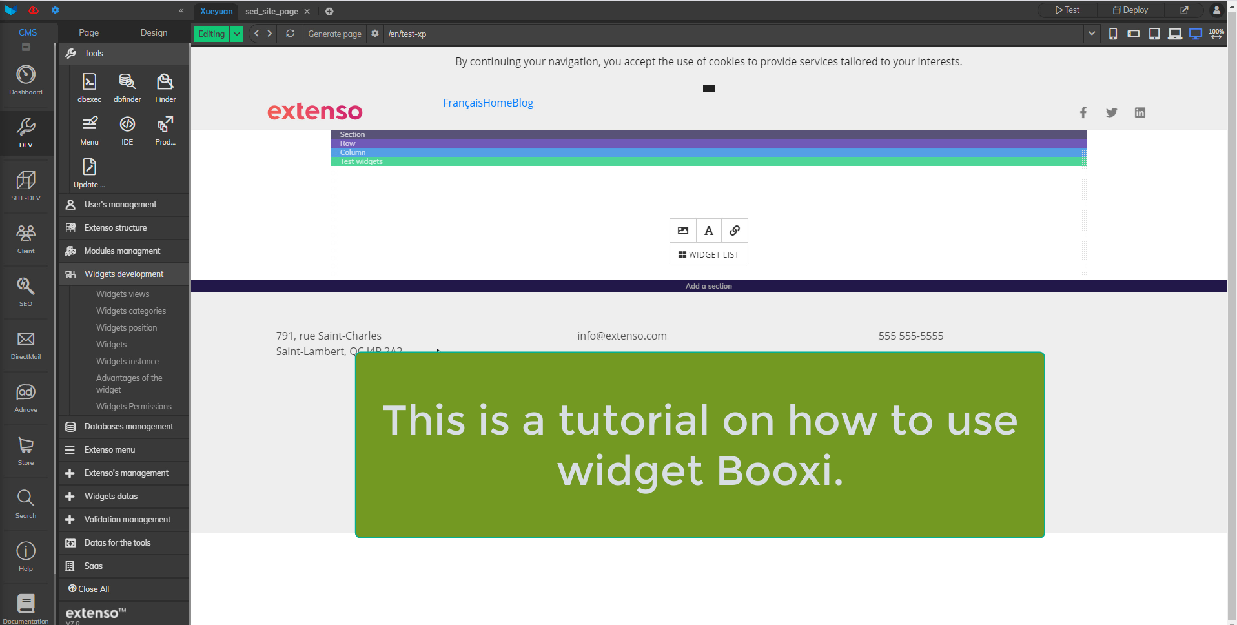Open page settings gear next to Generate page
The height and width of the screenshot is (625, 1237).
click(375, 34)
